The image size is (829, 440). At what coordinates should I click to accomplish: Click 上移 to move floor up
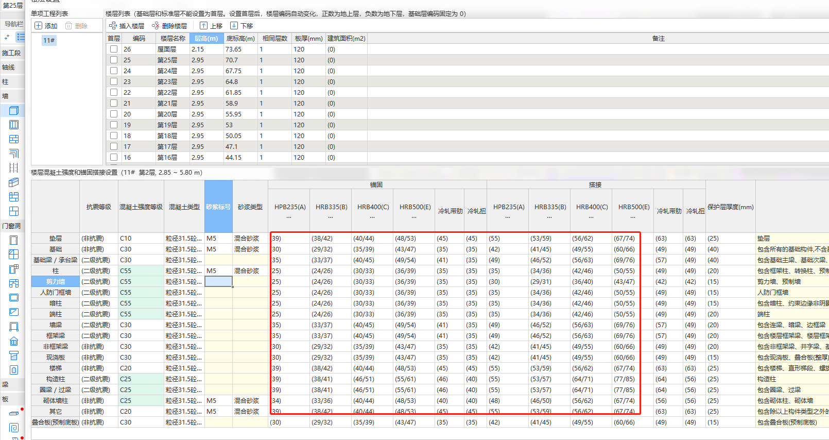211,26
